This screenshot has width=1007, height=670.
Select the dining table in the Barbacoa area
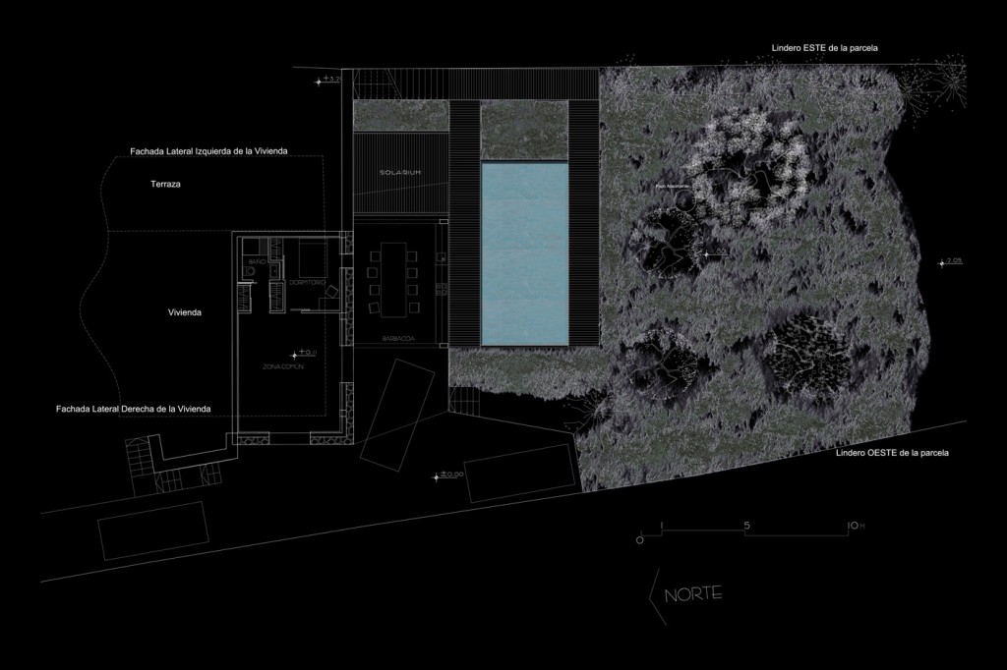(393, 280)
